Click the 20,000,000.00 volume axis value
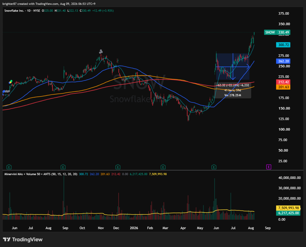Image resolution: width=306 pixels, height=247 pixels. tap(289, 198)
